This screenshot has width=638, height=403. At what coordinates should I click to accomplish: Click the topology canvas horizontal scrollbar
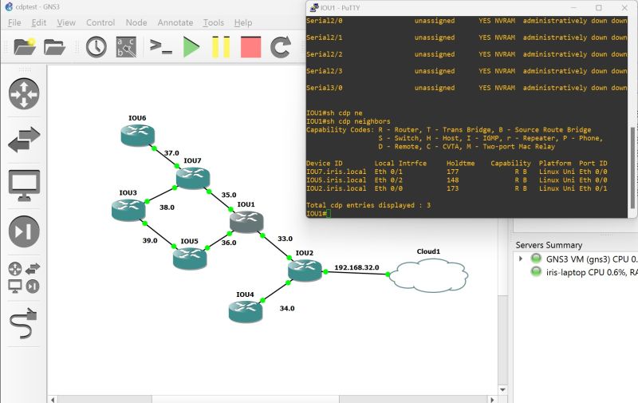click(246, 399)
